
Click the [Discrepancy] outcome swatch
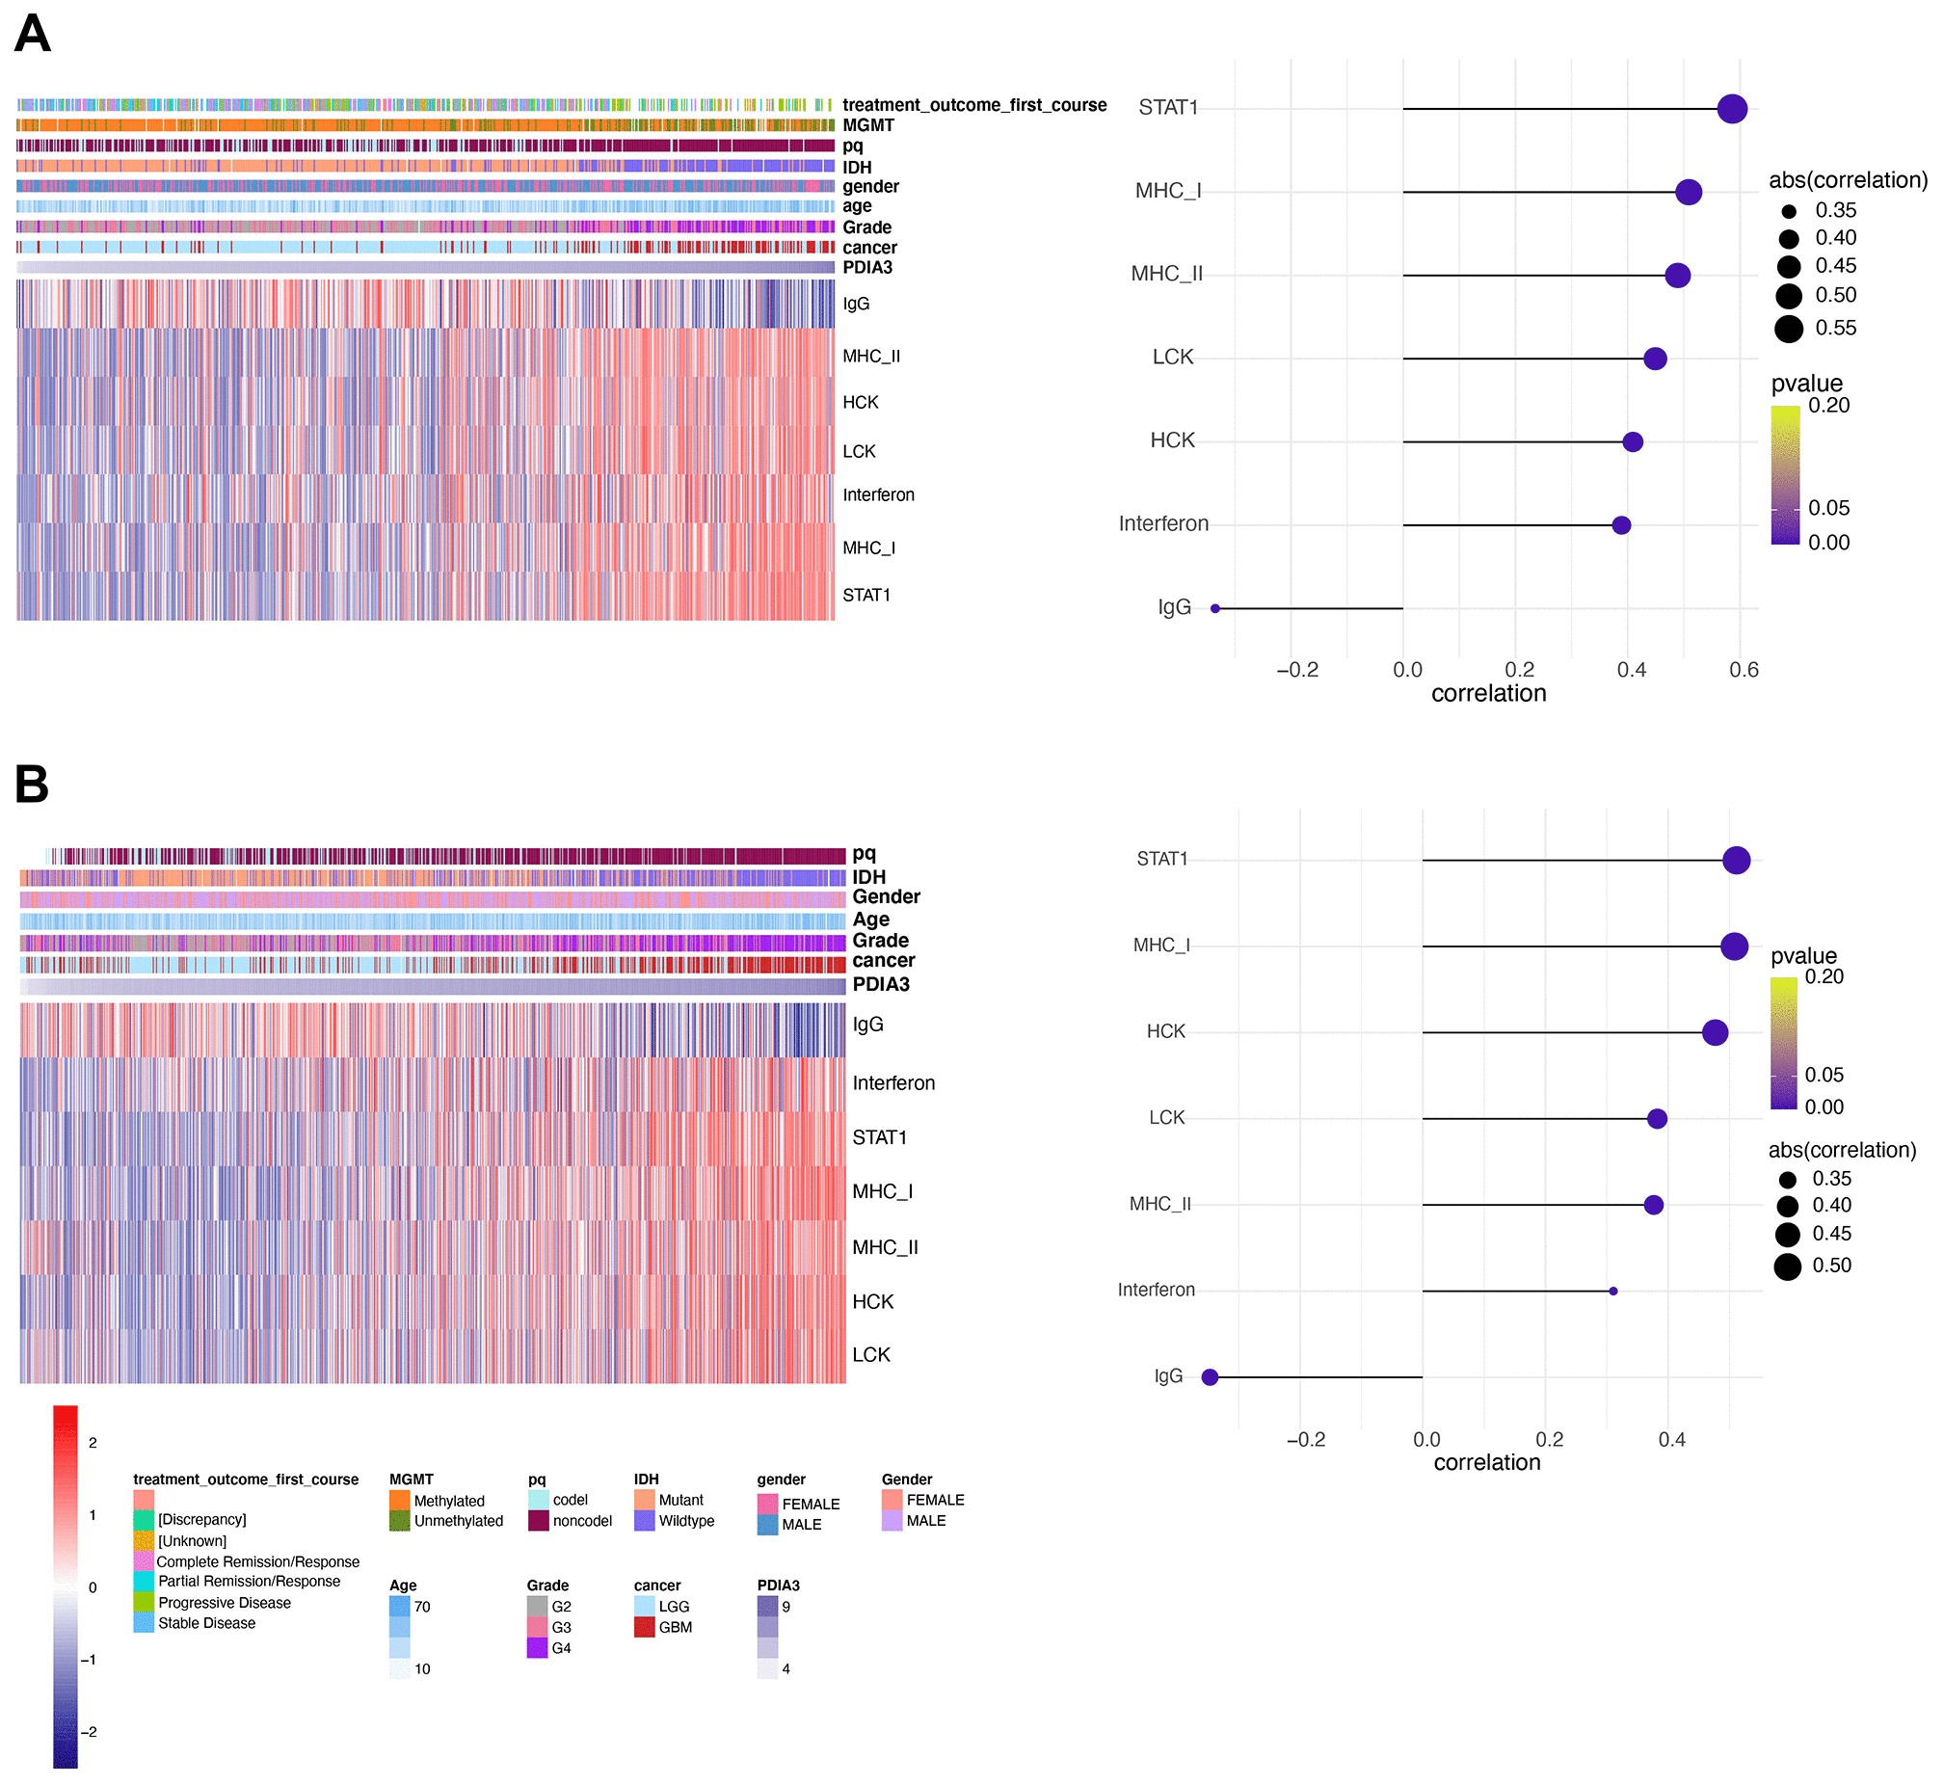(x=144, y=1520)
